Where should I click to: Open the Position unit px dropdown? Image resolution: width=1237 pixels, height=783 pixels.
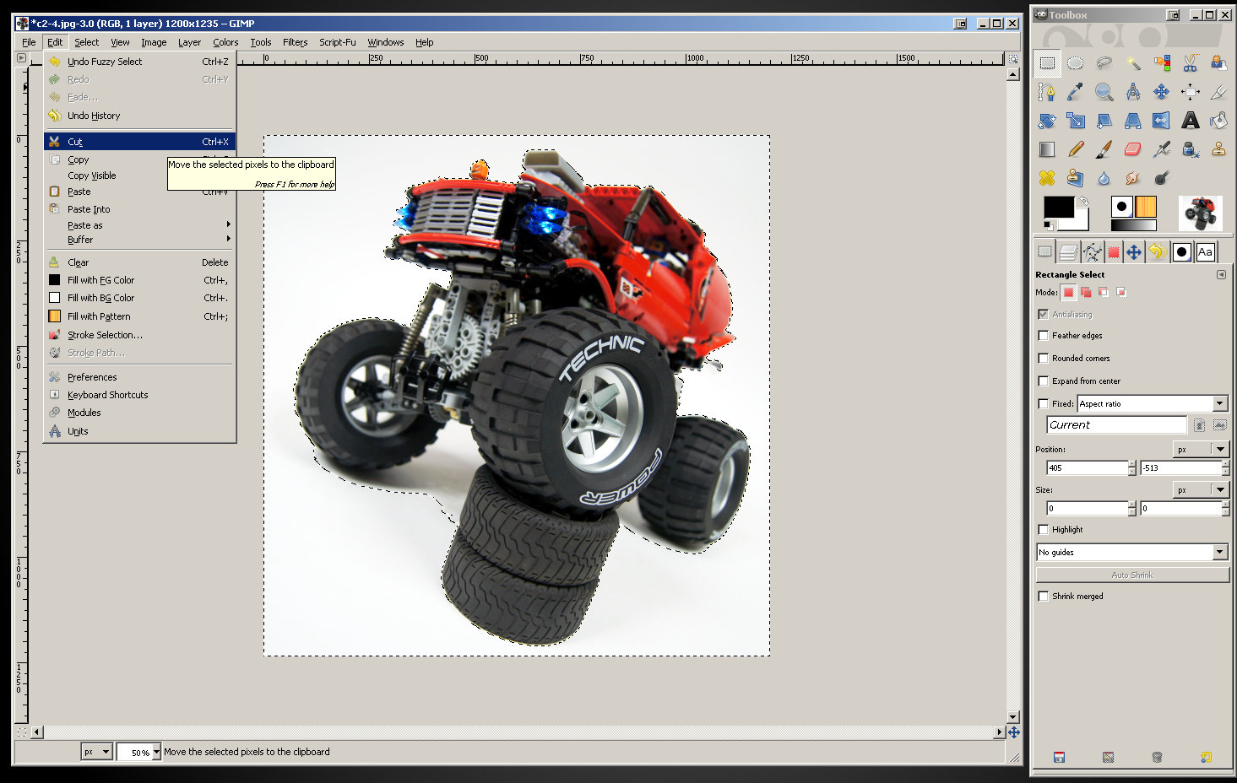point(1201,449)
